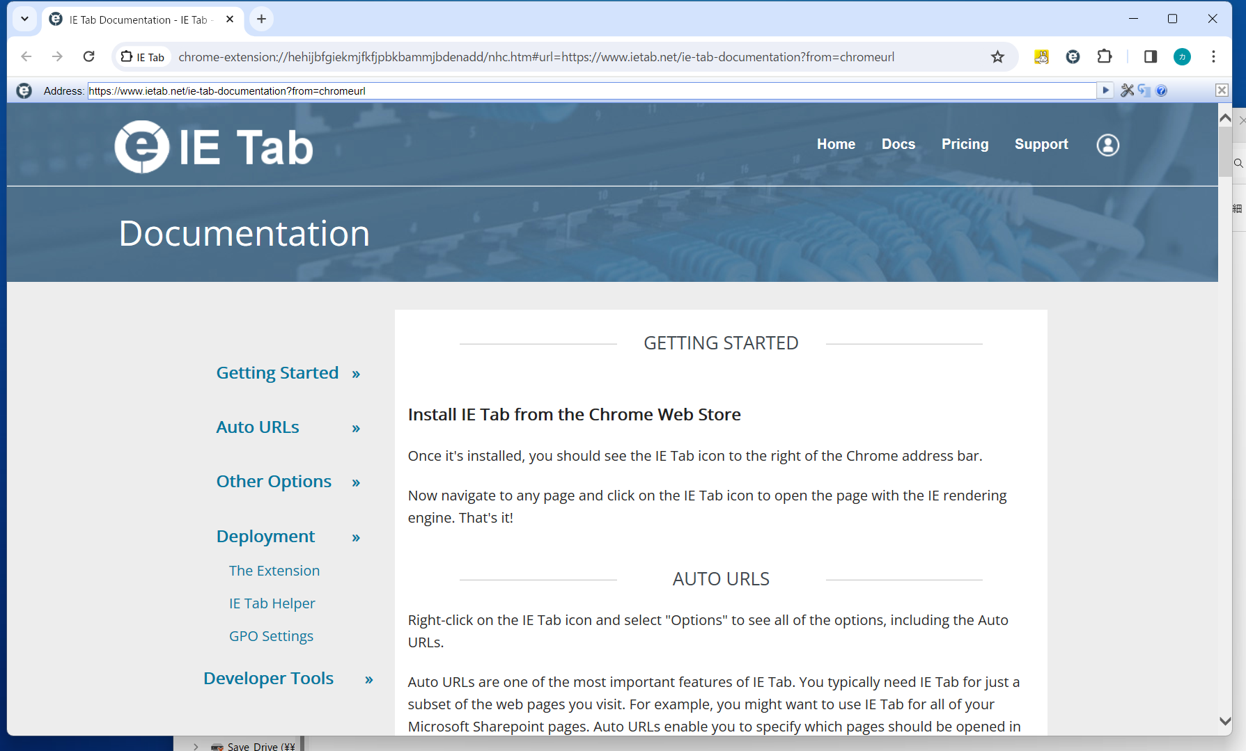The width and height of the screenshot is (1246, 751).
Task: Bookmark this page with the star icon
Action: pyautogui.click(x=997, y=57)
